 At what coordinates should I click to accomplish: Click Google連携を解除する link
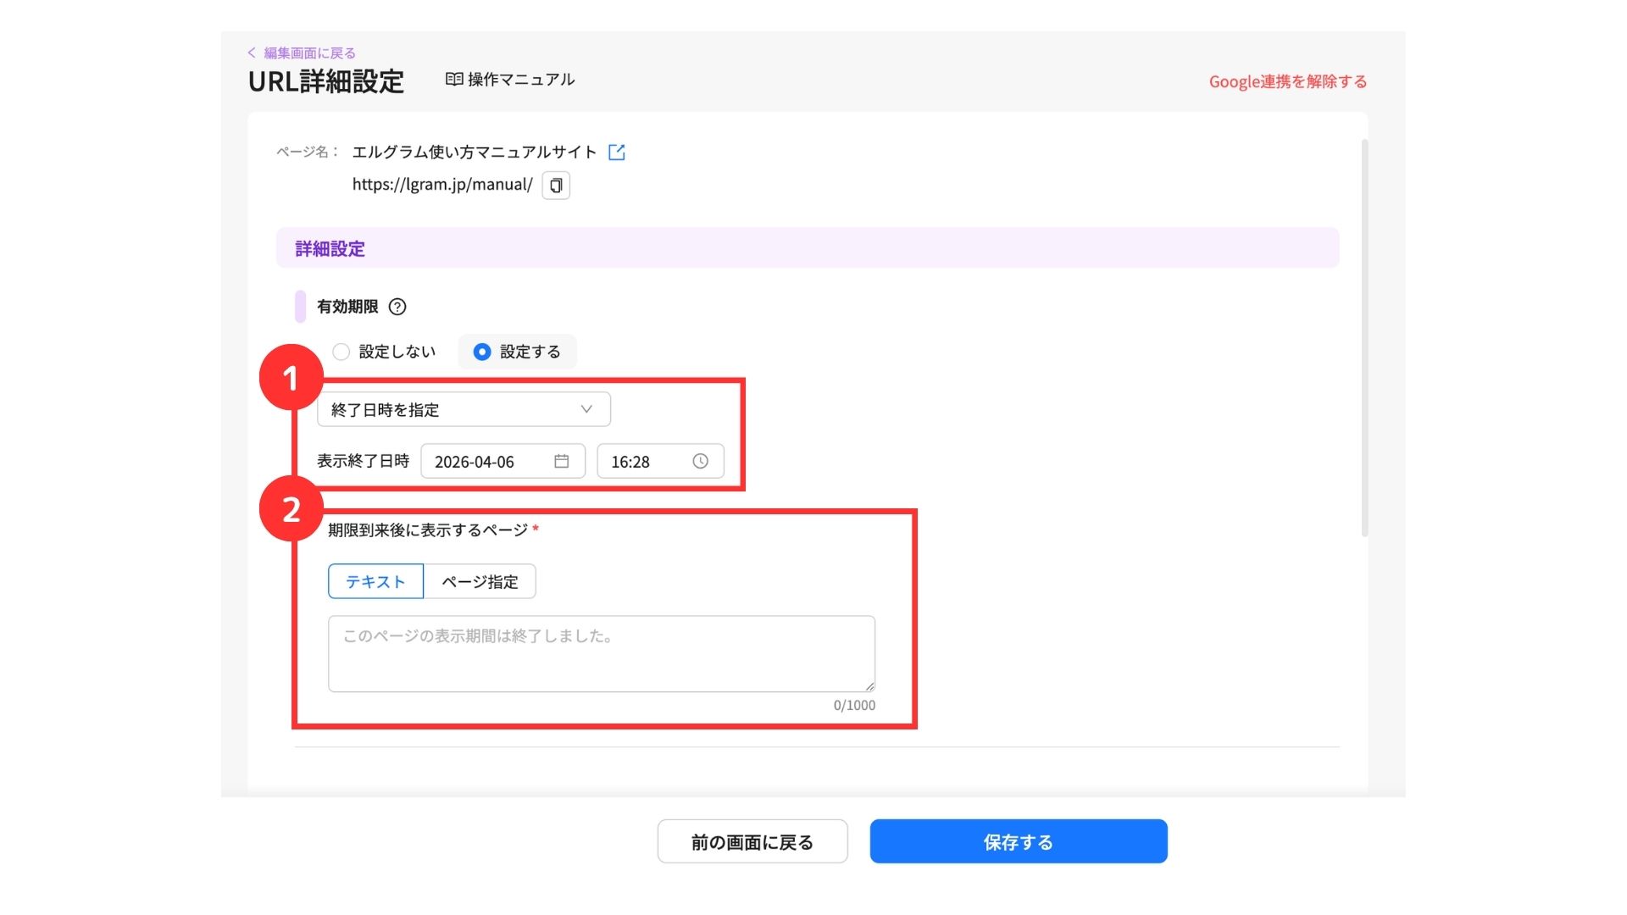pos(1287,81)
